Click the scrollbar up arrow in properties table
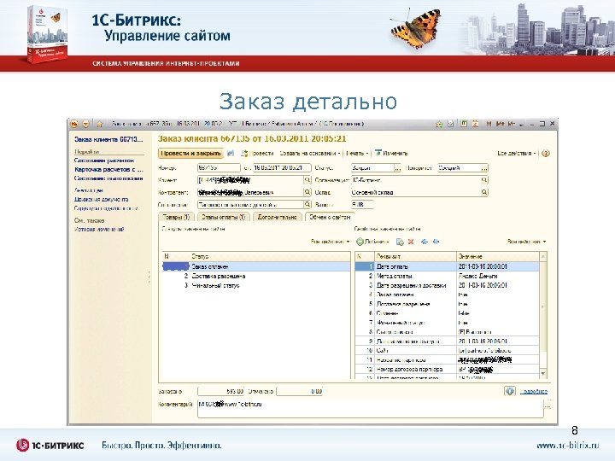The image size is (615, 461). tap(543, 257)
